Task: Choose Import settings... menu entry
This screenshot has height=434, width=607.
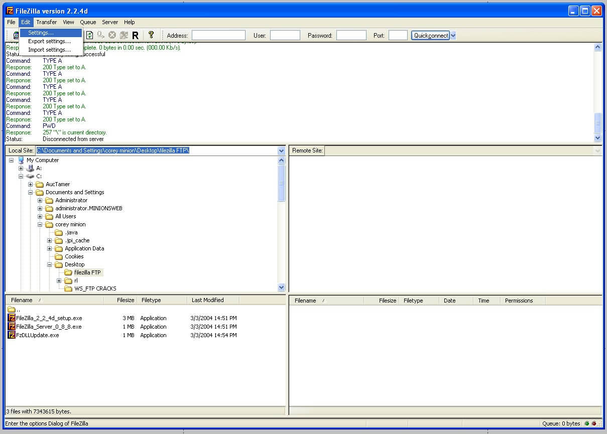Action: (51, 50)
